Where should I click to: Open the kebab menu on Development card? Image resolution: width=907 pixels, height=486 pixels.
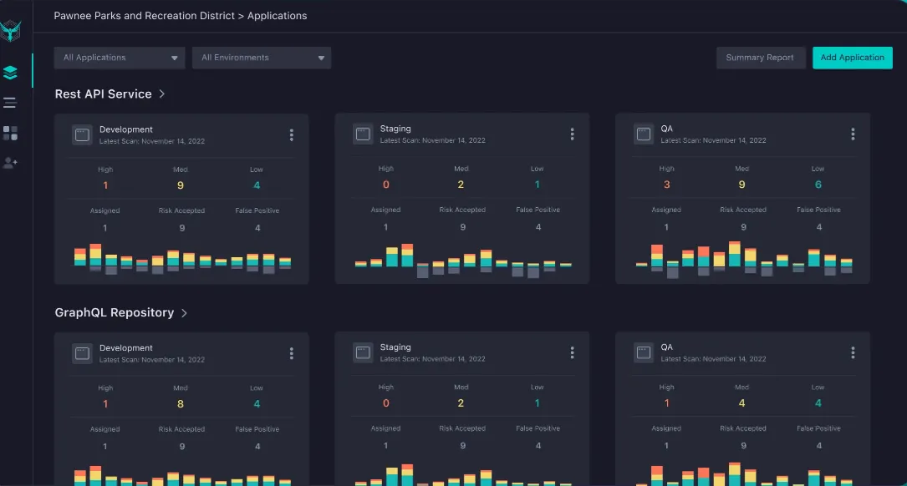point(291,134)
